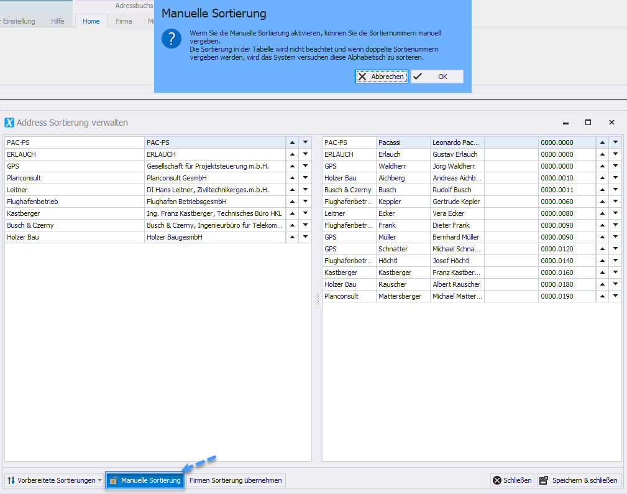
Task: Open the Vorbereitete Sortierungen dropdown
Action: (54, 480)
